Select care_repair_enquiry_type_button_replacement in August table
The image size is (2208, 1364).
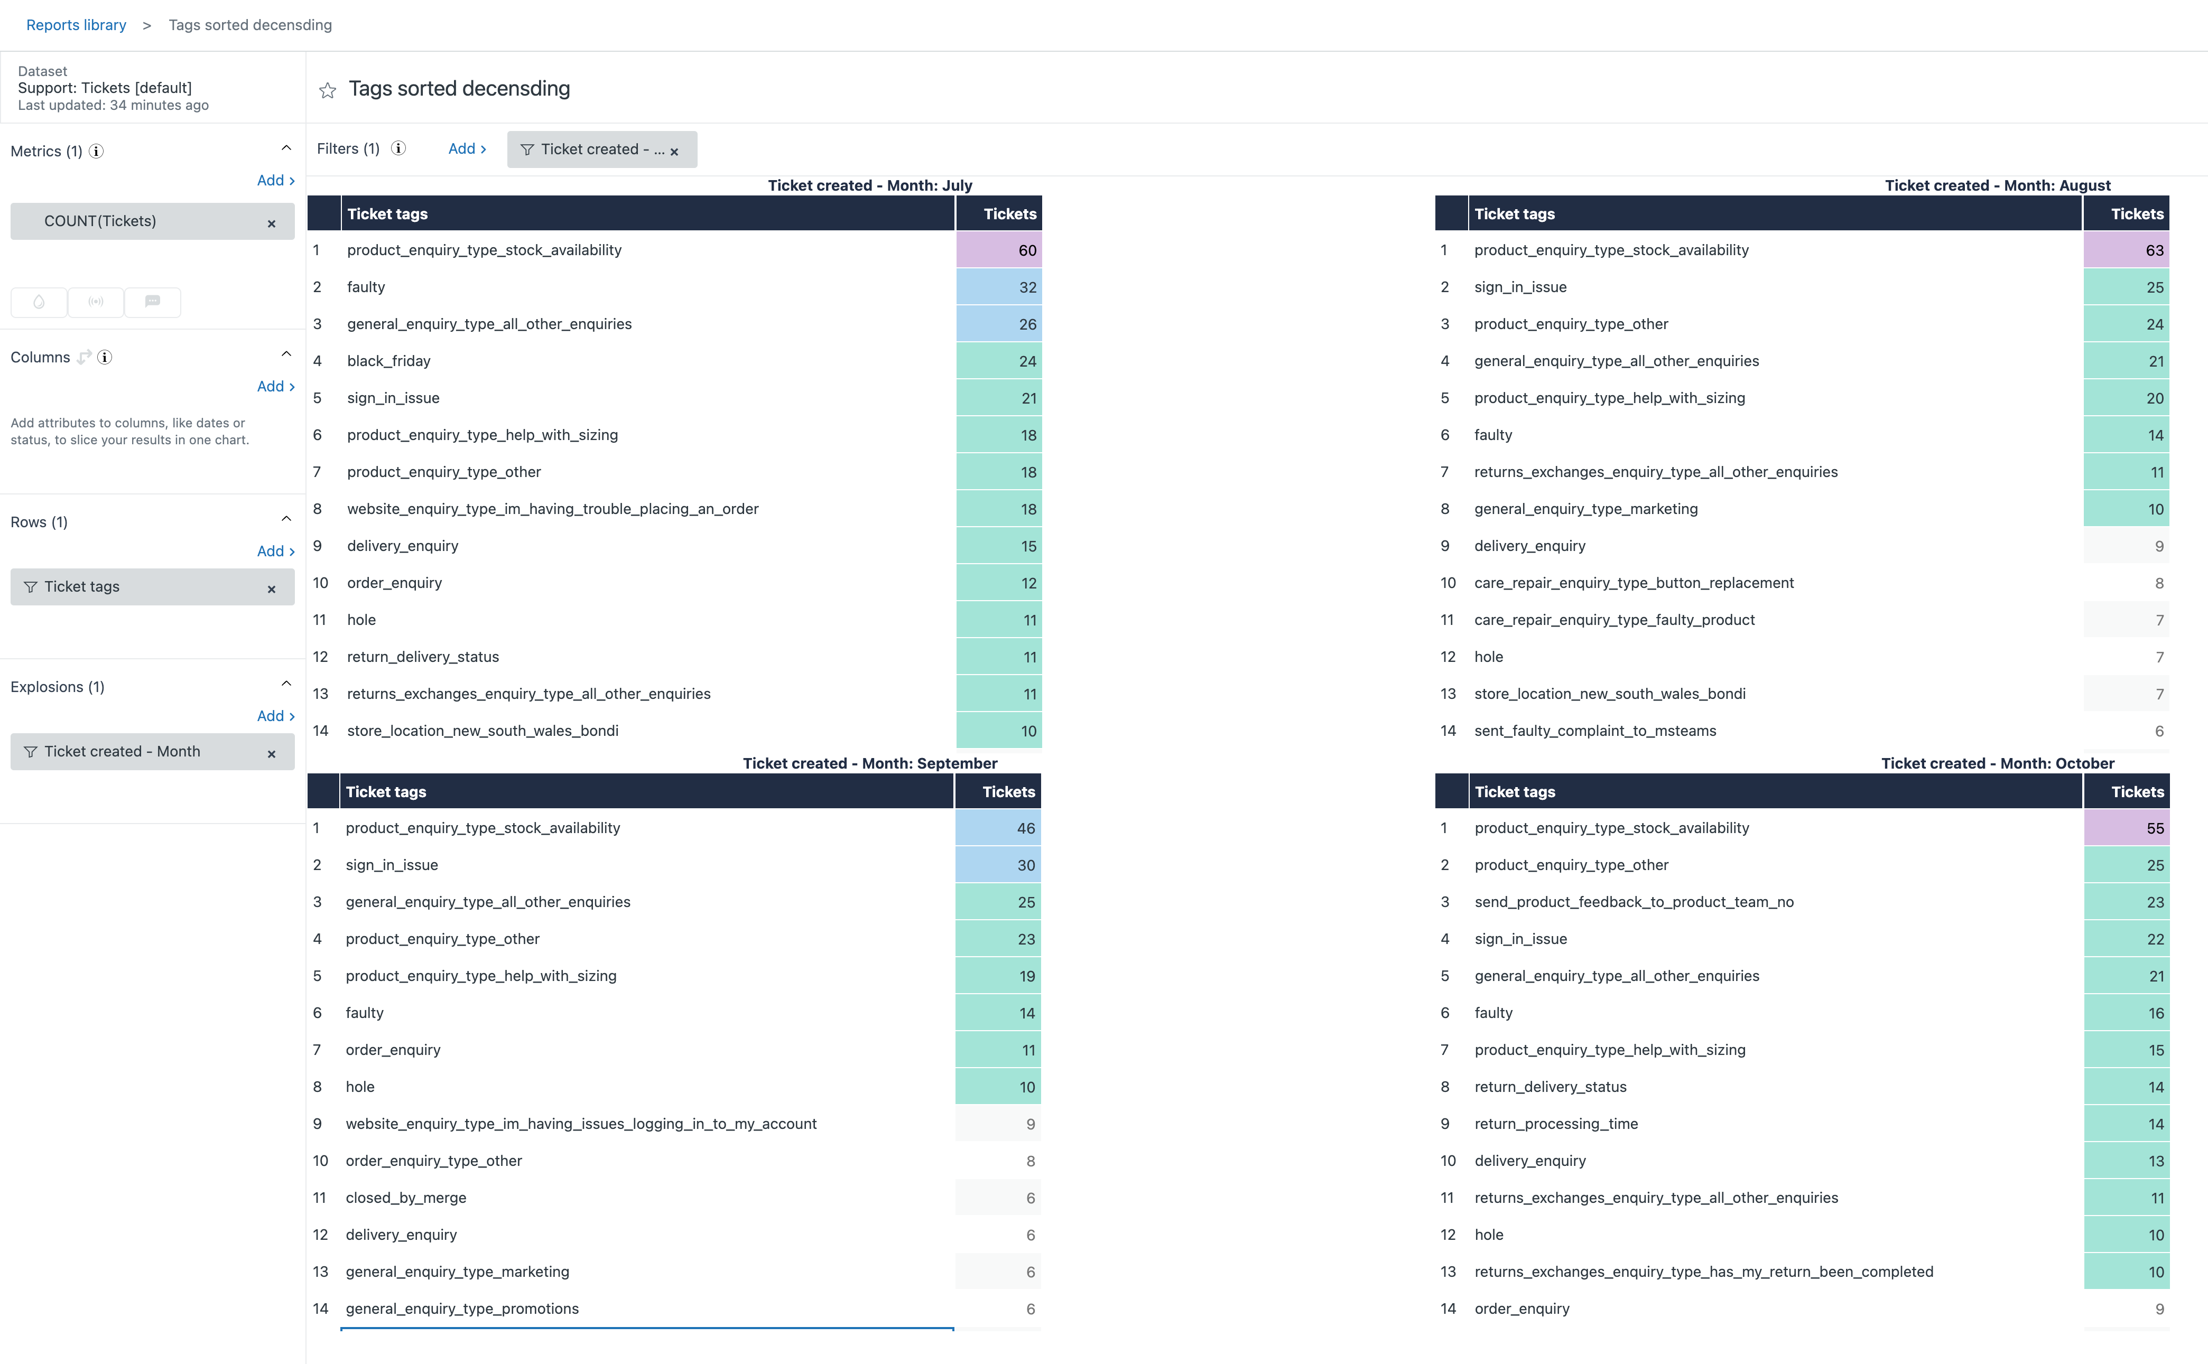pos(1634,583)
